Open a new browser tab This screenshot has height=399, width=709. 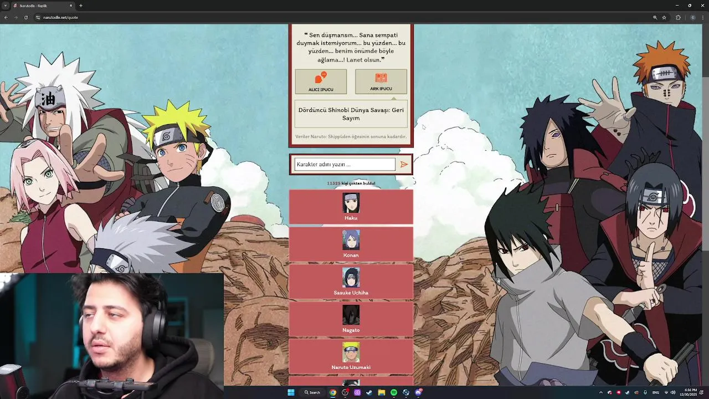tap(81, 6)
